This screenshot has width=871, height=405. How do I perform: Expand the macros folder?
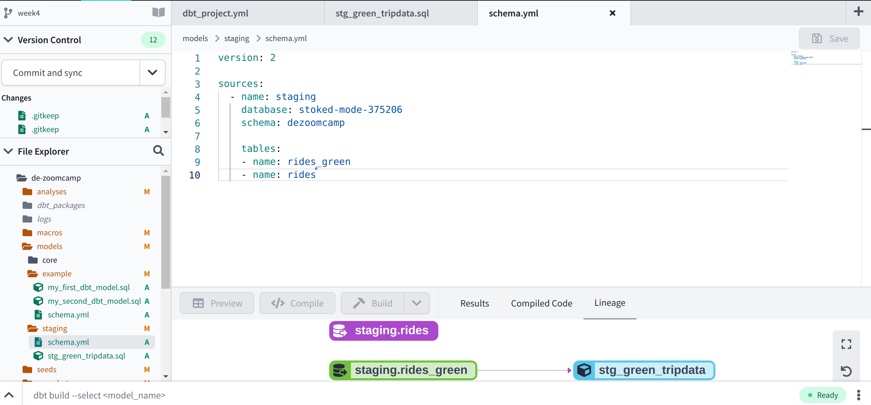(50, 233)
